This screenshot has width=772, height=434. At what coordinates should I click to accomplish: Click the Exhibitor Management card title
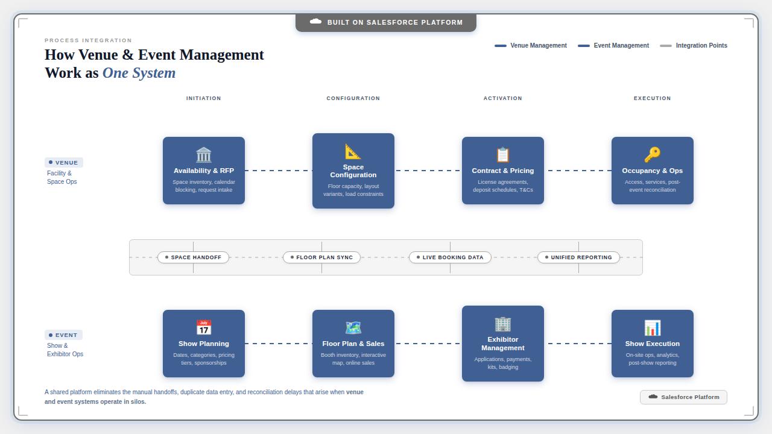click(x=503, y=344)
